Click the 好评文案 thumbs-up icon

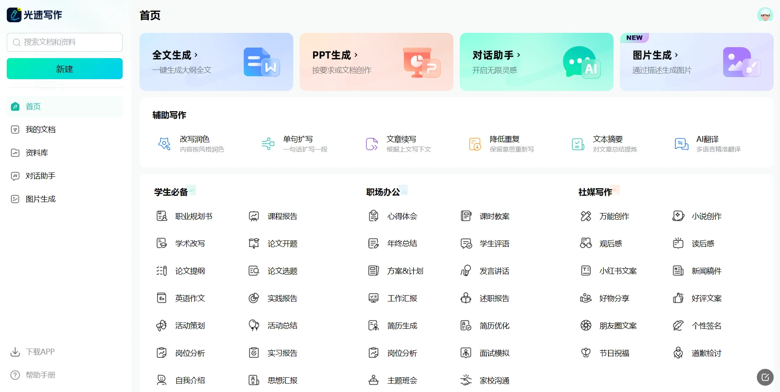(x=678, y=298)
